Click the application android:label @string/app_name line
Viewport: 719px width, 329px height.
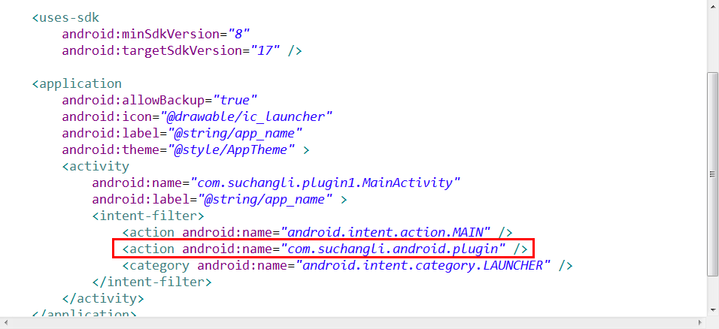[x=182, y=134]
